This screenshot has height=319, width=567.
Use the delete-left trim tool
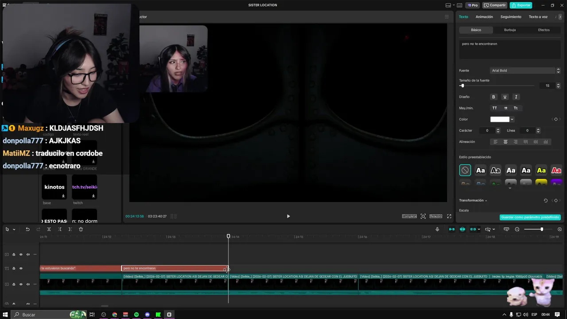(59, 229)
